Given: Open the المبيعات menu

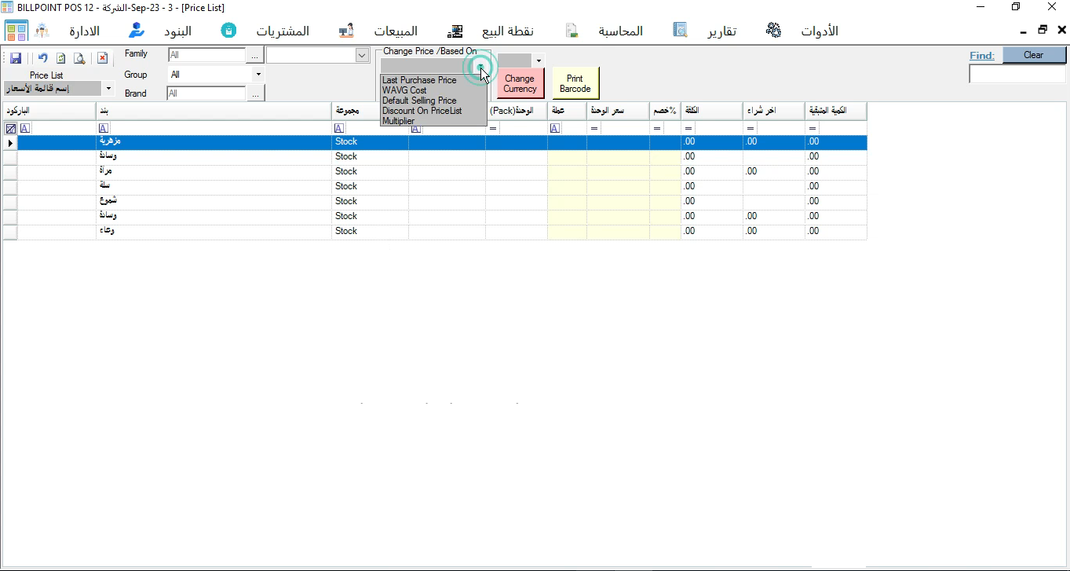Looking at the screenshot, I should click(396, 31).
